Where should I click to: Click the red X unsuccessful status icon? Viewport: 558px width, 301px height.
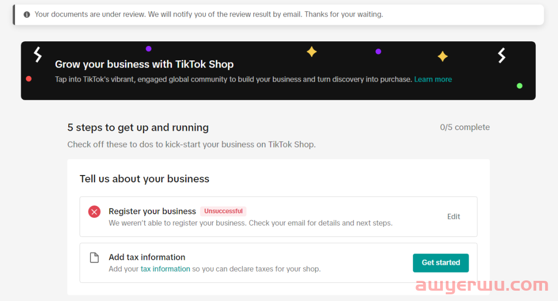pyautogui.click(x=95, y=212)
